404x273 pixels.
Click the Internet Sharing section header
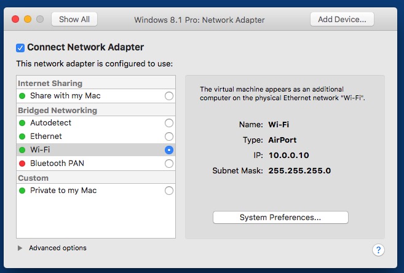[x=50, y=84]
